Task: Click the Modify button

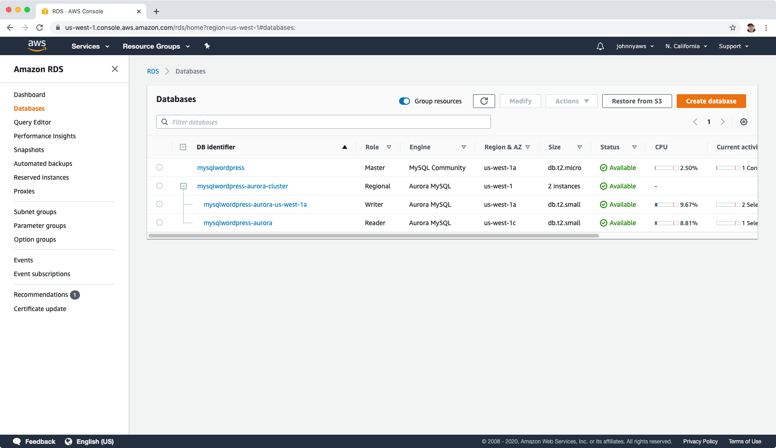Action: 520,101
